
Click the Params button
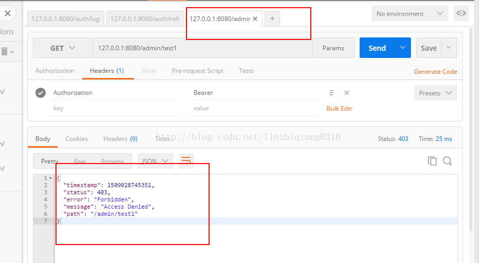pos(333,48)
